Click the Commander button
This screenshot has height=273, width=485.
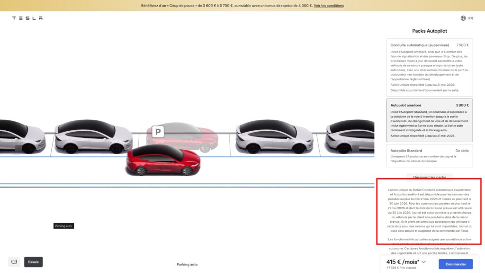[x=455, y=264]
